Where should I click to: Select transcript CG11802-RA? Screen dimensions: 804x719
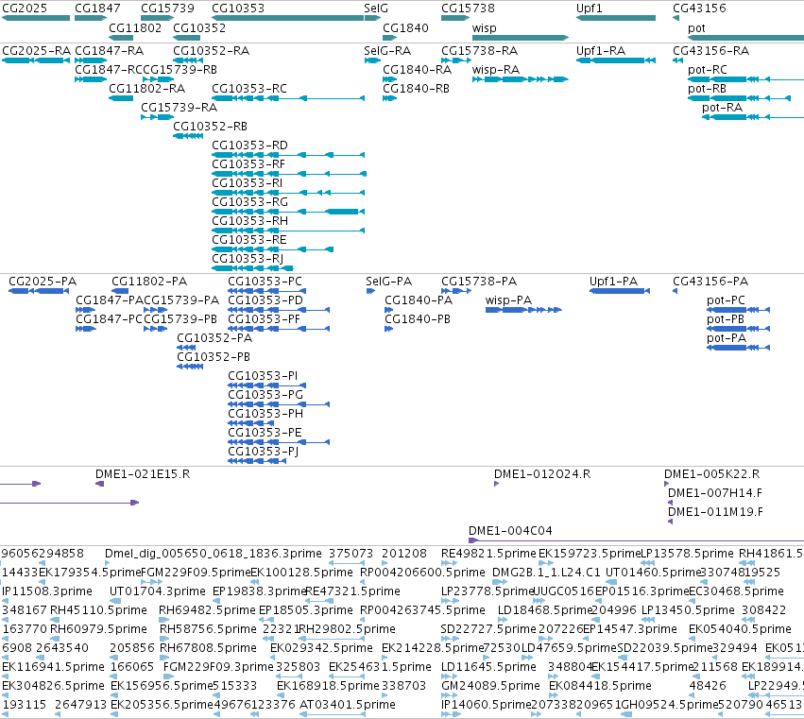tap(147, 89)
